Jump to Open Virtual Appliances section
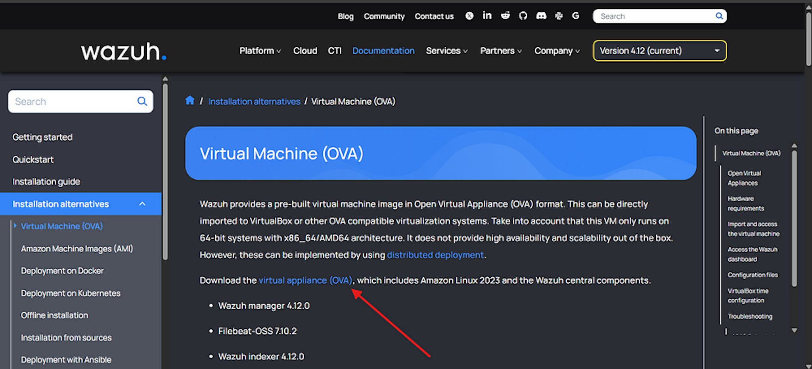Viewport: 812px width, 369px height. point(744,178)
